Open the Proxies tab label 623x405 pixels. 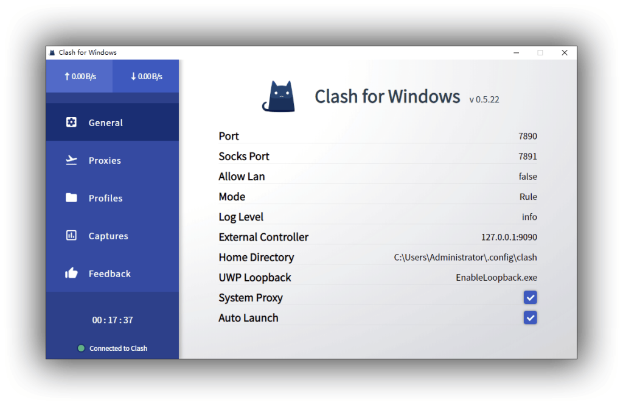pyautogui.click(x=105, y=161)
